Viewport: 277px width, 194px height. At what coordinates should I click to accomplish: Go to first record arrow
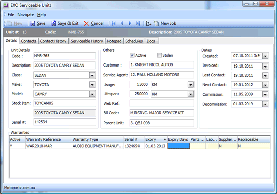[114, 23]
